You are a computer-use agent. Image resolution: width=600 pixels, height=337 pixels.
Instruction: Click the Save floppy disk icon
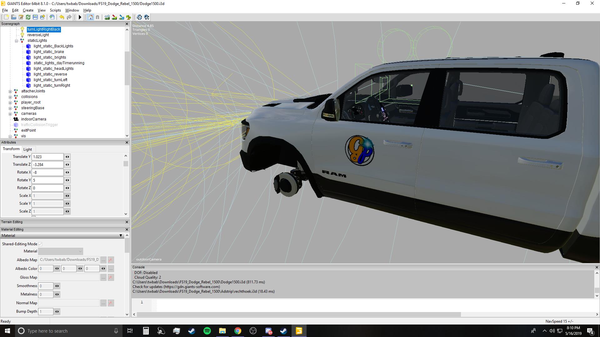[35, 17]
